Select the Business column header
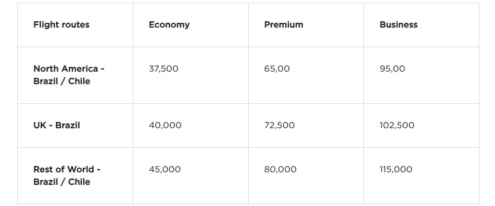Viewport: 495px width, 206px height. [x=398, y=24]
